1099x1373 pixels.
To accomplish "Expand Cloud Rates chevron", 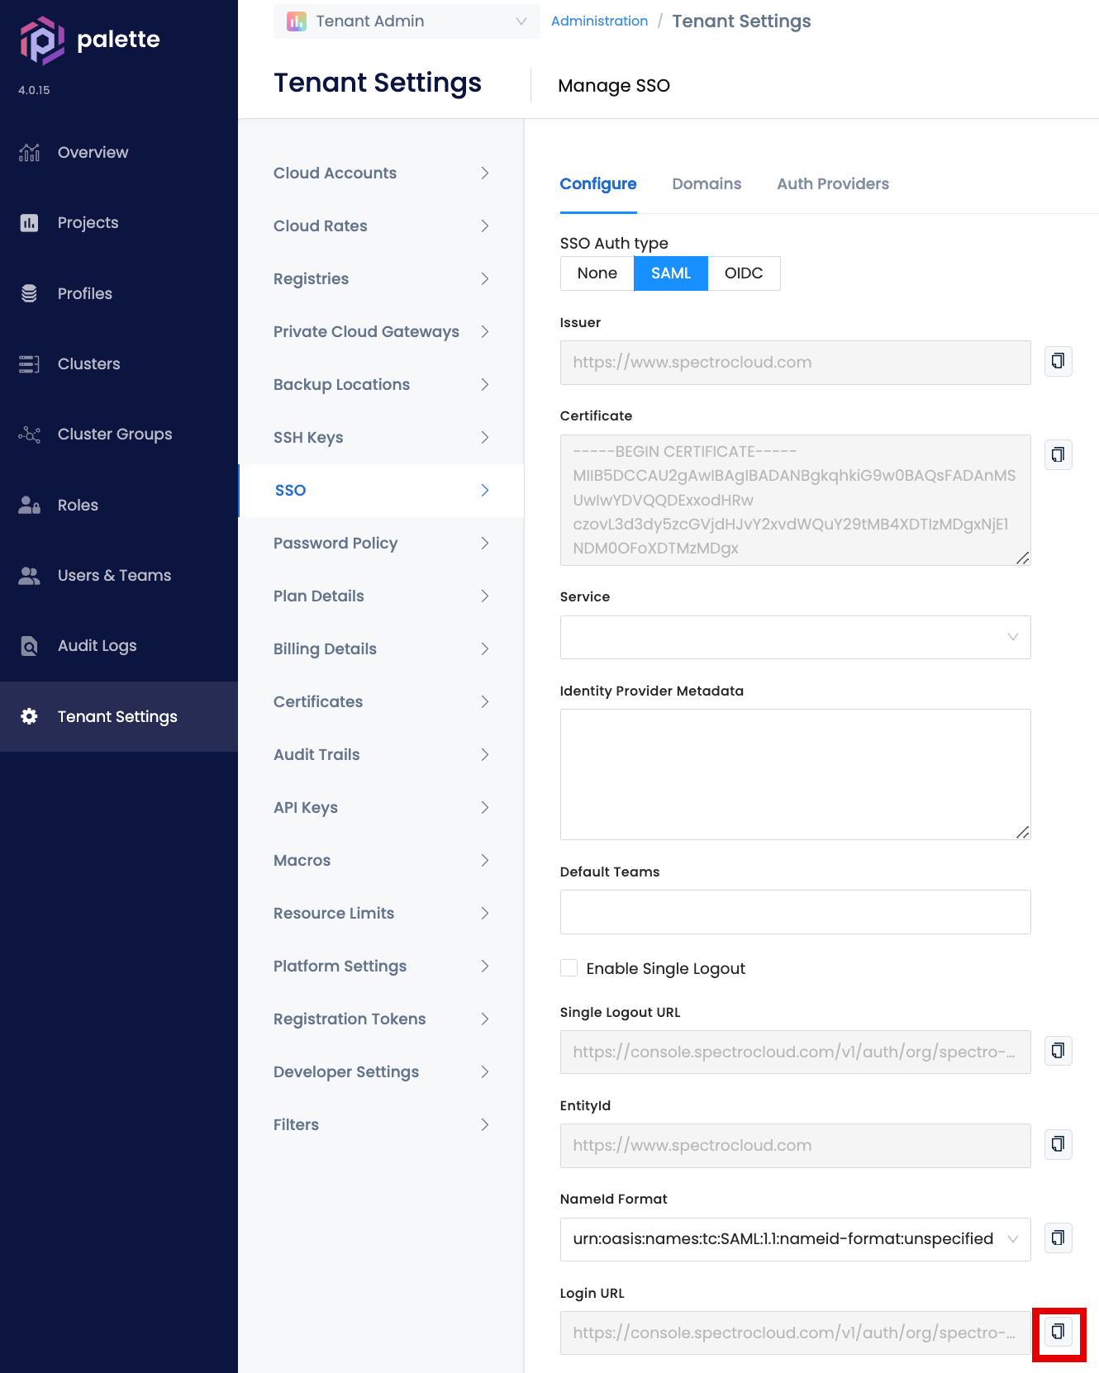I will pos(485,226).
